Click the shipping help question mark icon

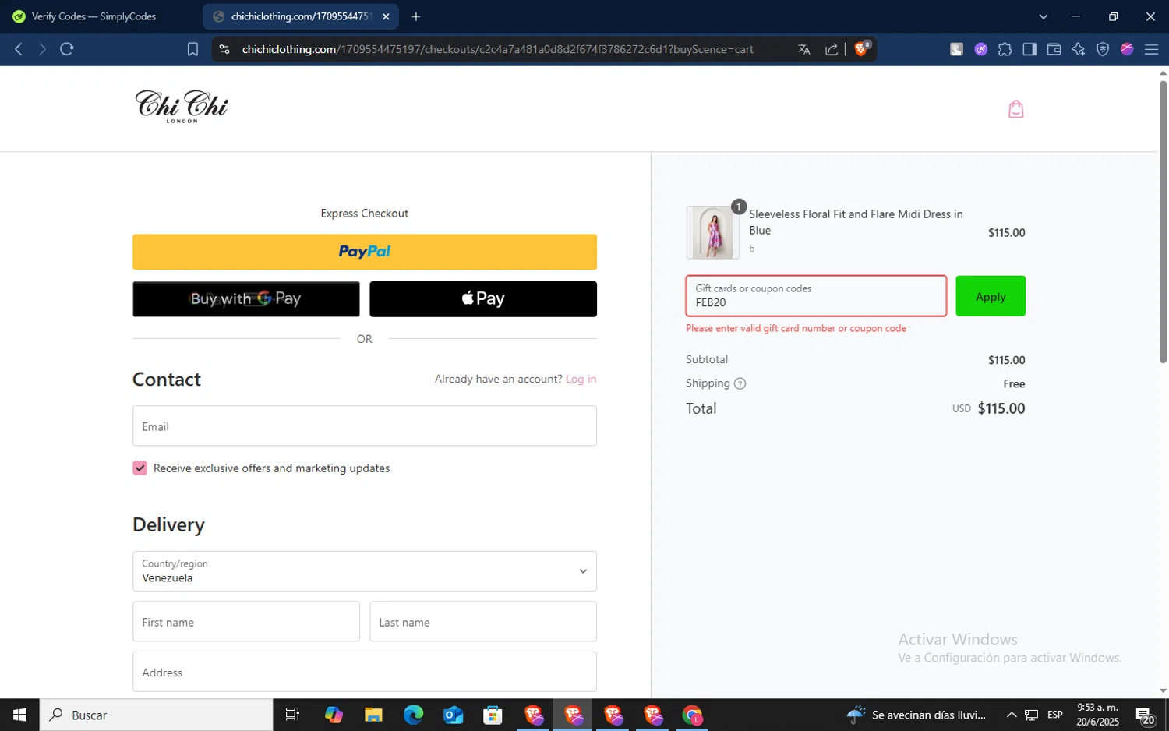tap(740, 383)
